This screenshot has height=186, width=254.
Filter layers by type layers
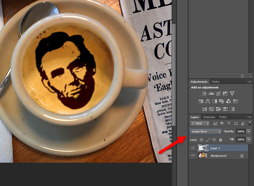coord(229,124)
